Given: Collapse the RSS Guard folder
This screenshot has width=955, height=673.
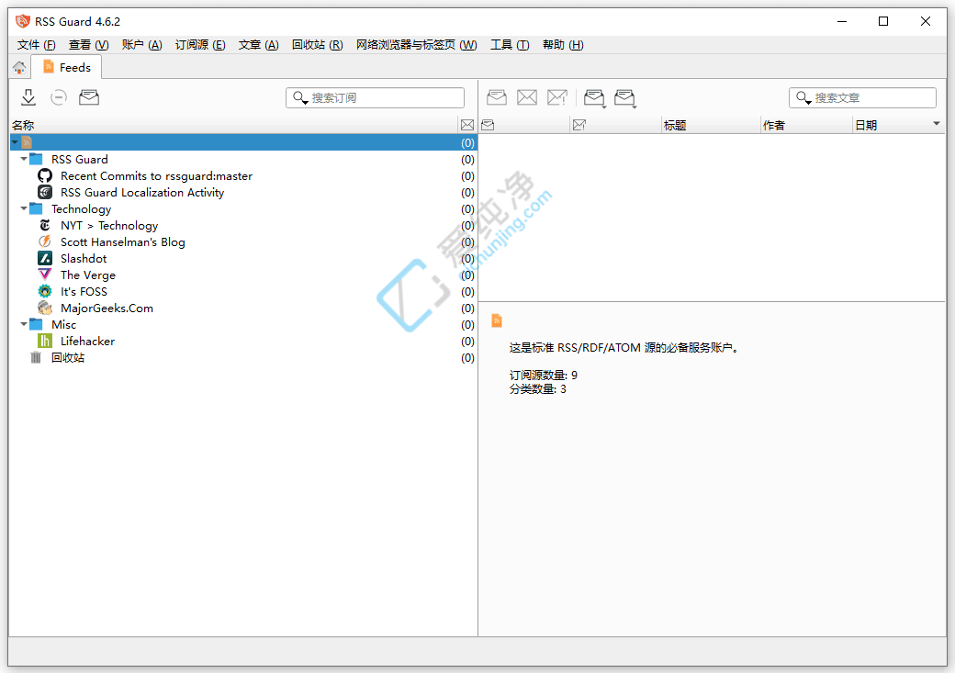Looking at the screenshot, I should pos(24,158).
